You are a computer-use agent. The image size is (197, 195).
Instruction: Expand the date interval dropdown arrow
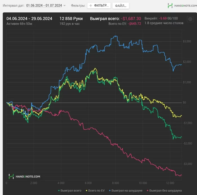[64, 6]
